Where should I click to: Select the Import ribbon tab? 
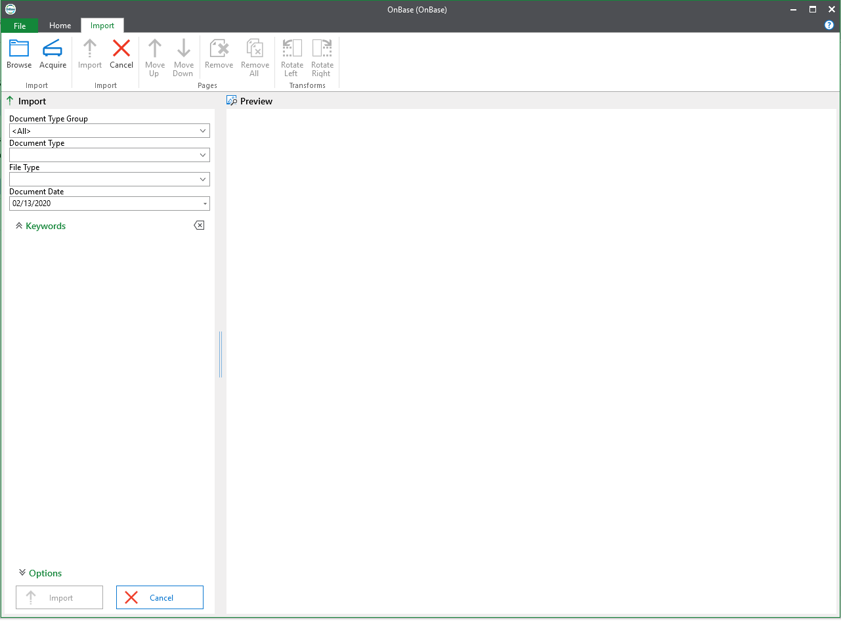102,26
